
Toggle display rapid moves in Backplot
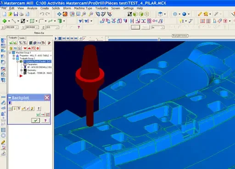click(23, 109)
